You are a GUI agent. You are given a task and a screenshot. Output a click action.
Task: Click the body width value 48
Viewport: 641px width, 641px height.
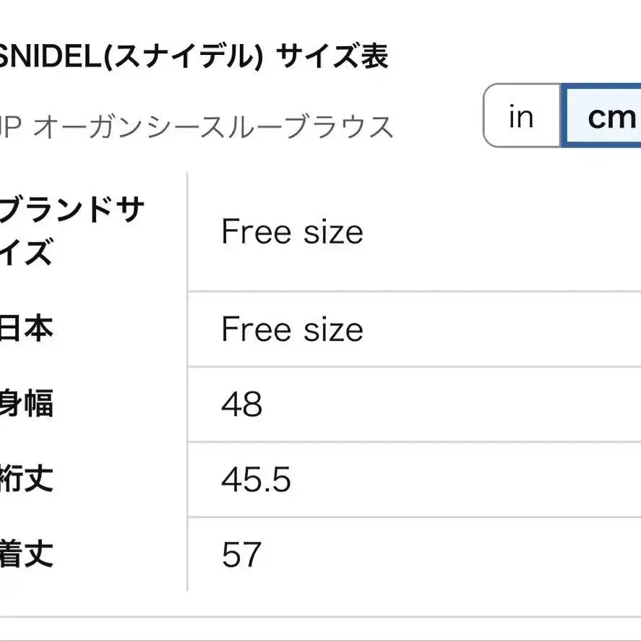[x=241, y=404]
